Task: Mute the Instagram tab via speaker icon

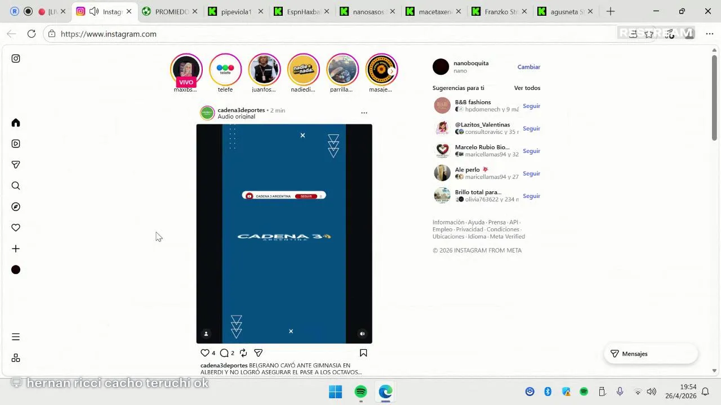Action: (94, 11)
